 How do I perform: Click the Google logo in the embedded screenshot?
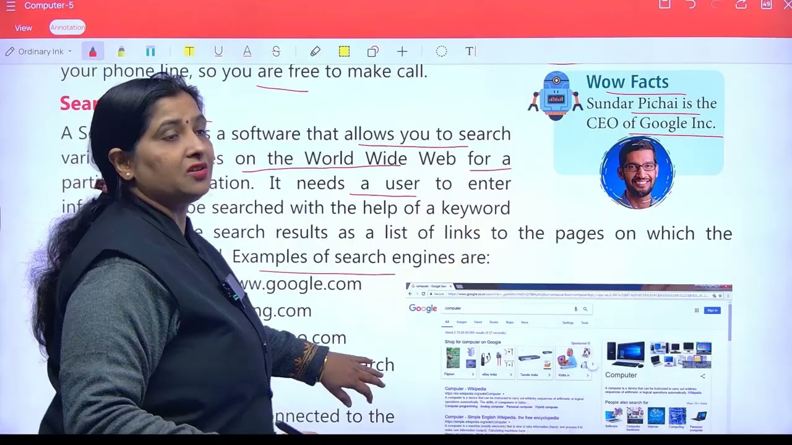[x=423, y=308]
